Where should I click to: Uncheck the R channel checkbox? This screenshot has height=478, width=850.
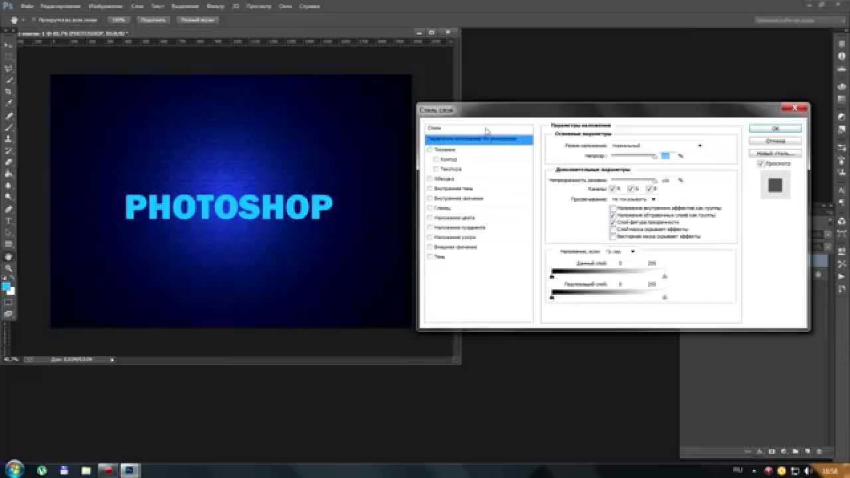[x=613, y=189]
